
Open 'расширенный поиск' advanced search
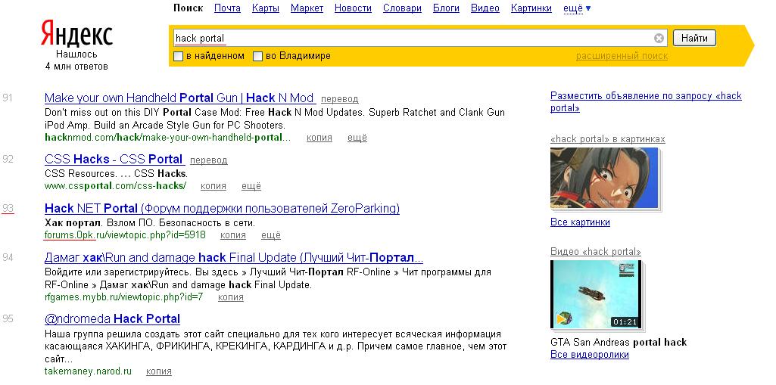coord(622,56)
